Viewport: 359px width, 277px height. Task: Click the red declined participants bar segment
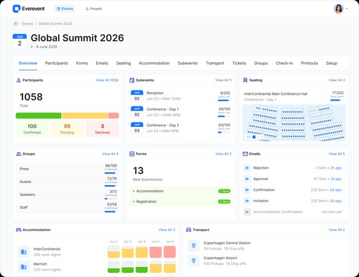coord(113,116)
